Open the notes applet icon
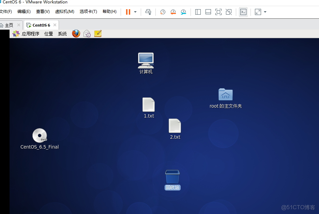The width and height of the screenshot is (319, 214). 98,33
